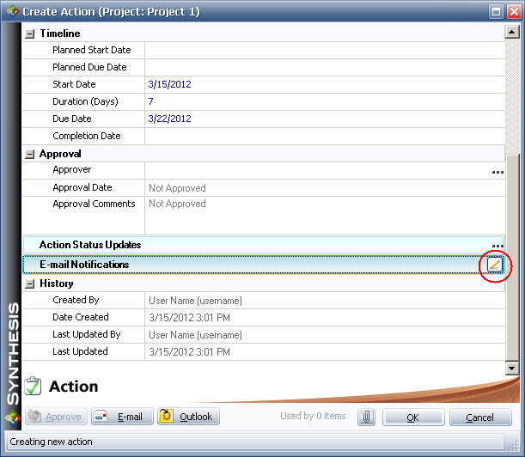This screenshot has height=457, width=525.
Task: Open the attachments paperclip icon
Action: [x=366, y=417]
